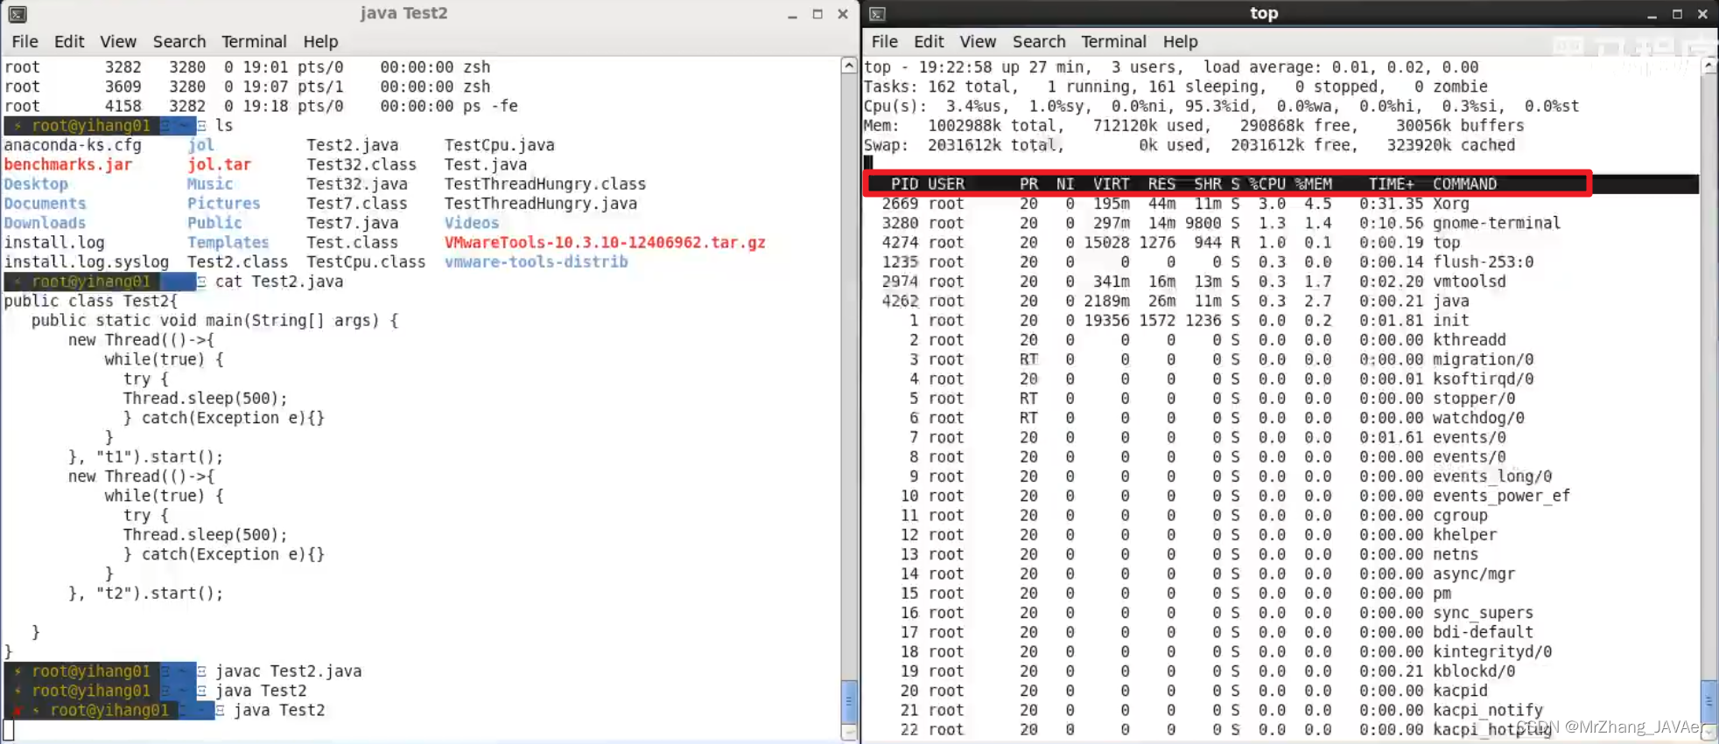Image resolution: width=1719 pixels, height=744 pixels.
Task: Click Documents directory name
Action: click(x=45, y=203)
